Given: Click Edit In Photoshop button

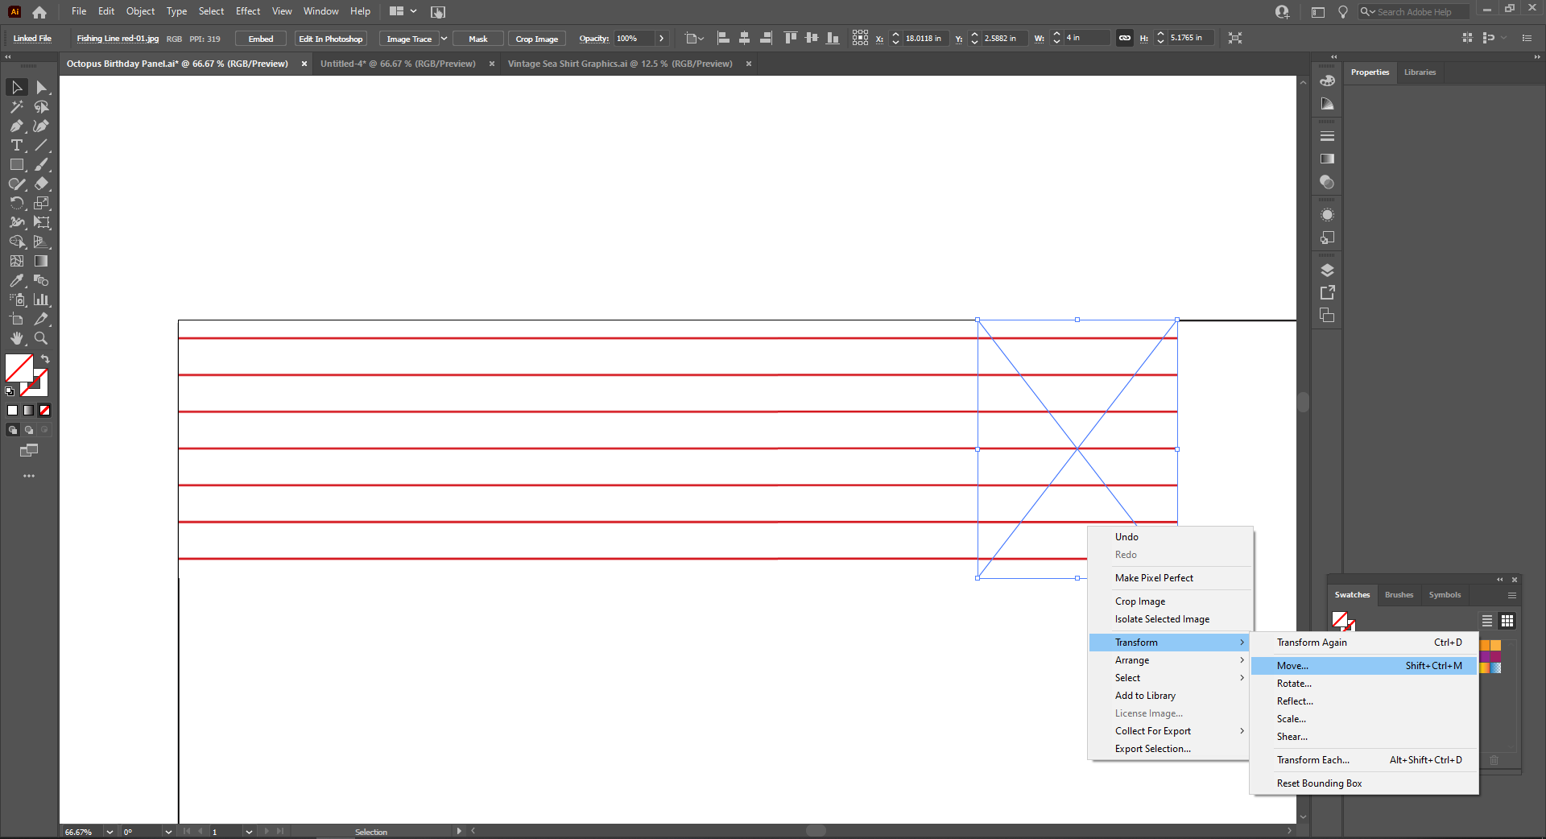Looking at the screenshot, I should [331, 39].
